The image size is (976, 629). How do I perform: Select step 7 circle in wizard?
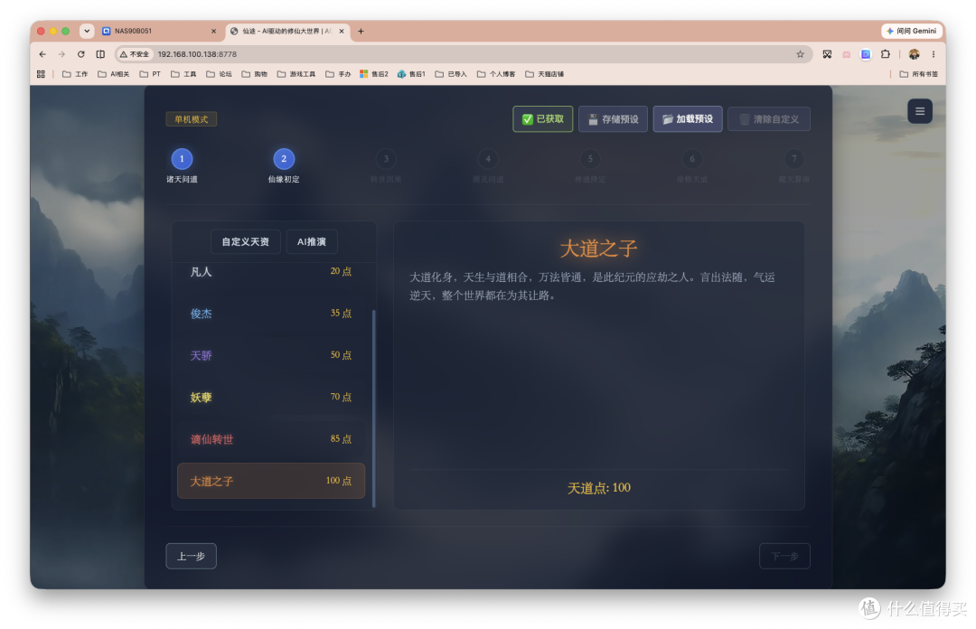click(x=794, y=159)
